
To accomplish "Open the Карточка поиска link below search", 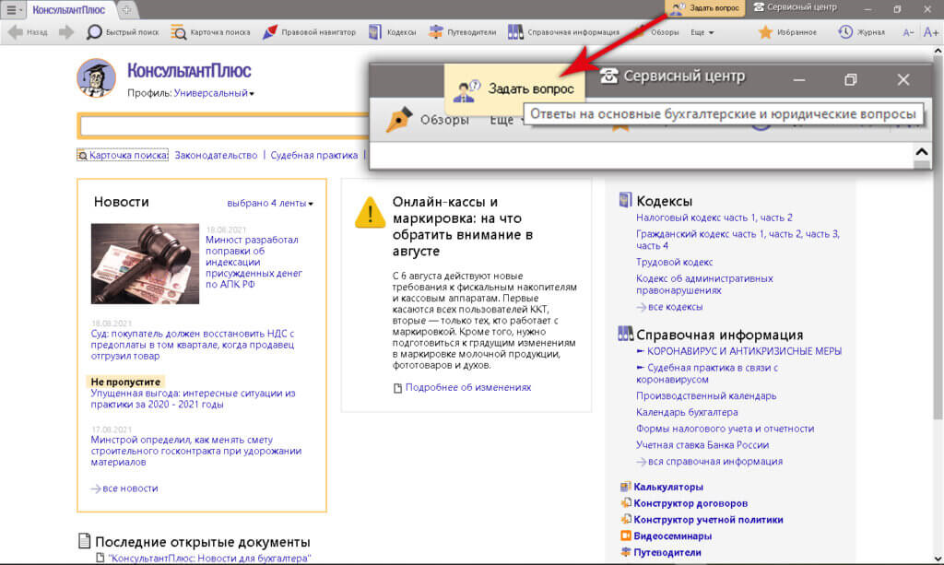I will (123, 155).
